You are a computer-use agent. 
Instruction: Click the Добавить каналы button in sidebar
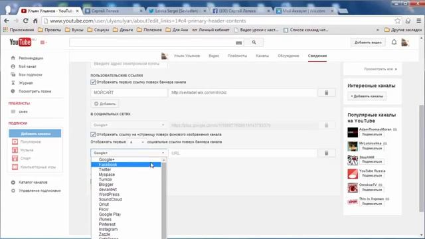[35, 133]
